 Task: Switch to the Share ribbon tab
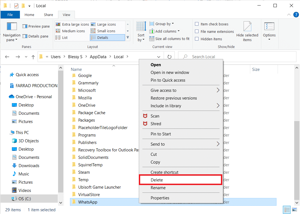coord(48,15)
